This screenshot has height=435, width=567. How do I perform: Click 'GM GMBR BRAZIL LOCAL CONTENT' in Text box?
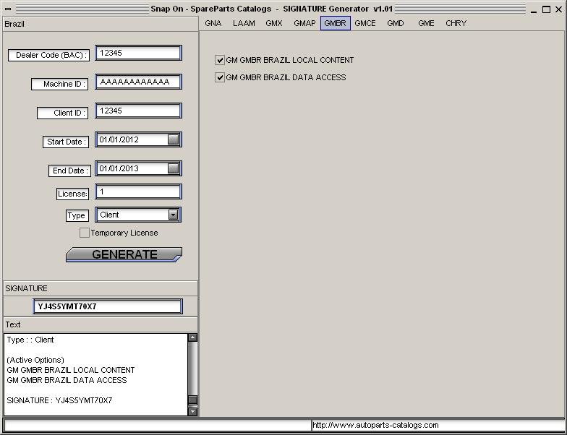(71, 370)
